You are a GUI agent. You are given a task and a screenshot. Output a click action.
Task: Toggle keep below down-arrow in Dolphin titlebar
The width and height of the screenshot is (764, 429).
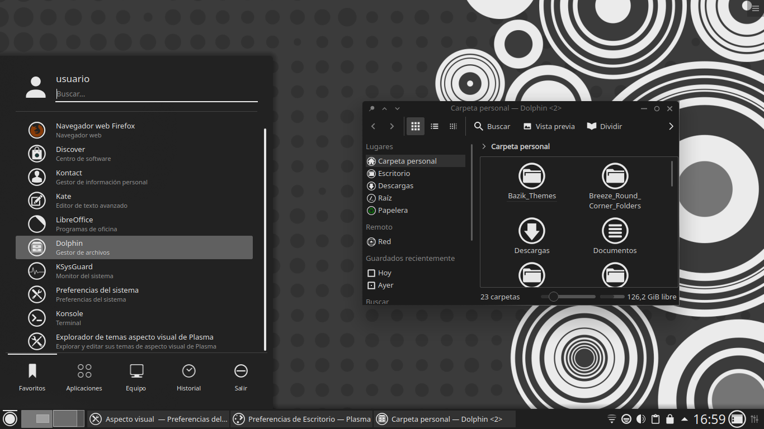tap(397, 108)
